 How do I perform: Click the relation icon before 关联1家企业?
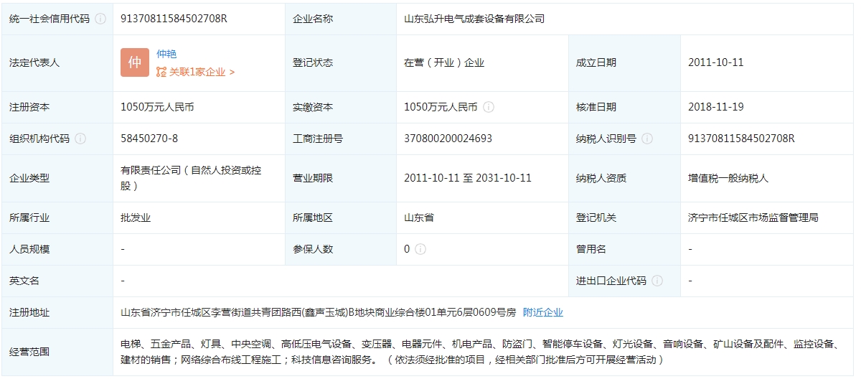[x=161, y=72]
